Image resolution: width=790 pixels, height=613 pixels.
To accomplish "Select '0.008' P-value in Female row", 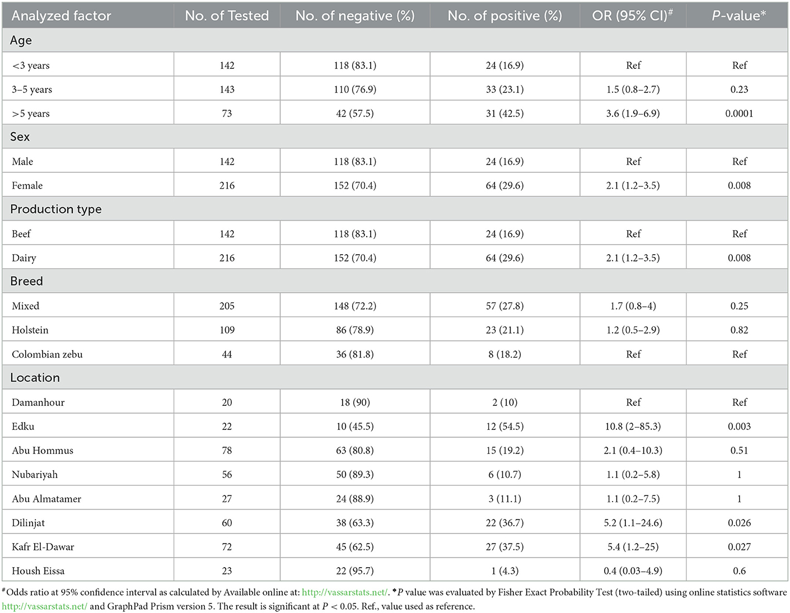I will click(x=739, y=186).
